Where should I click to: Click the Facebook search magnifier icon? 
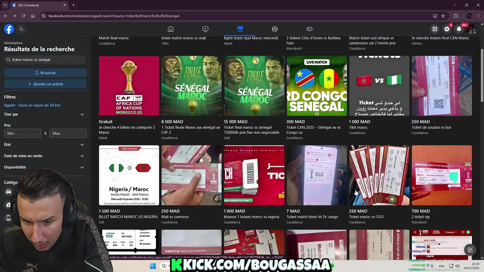21,29
